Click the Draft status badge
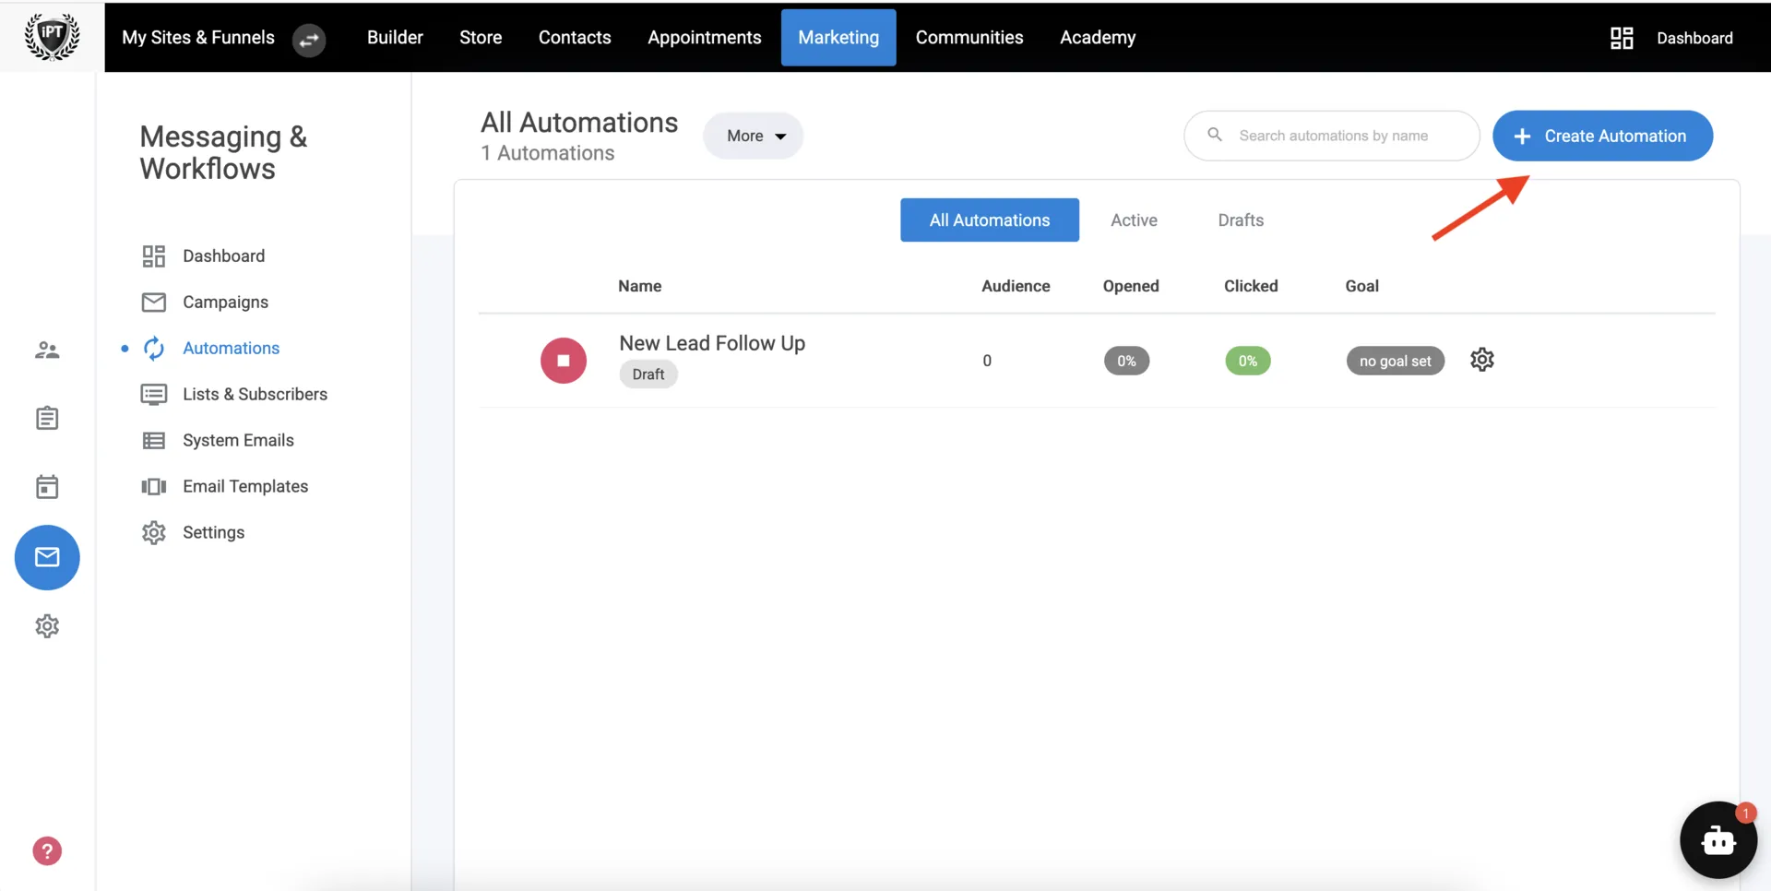The height and width of the screenshot is (891, 1771). coord(648,374)
